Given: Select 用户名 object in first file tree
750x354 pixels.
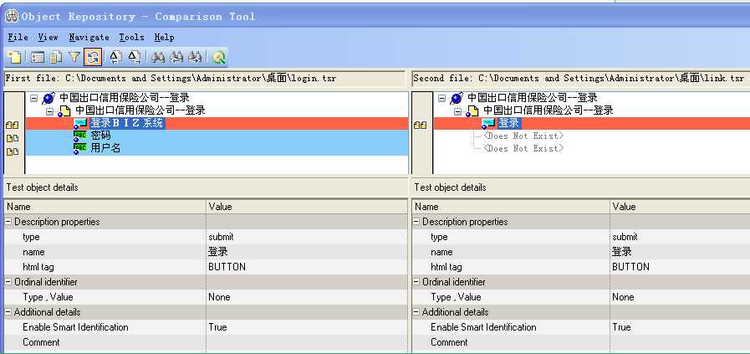Looking at the screenshot, I should pos(105,148).
